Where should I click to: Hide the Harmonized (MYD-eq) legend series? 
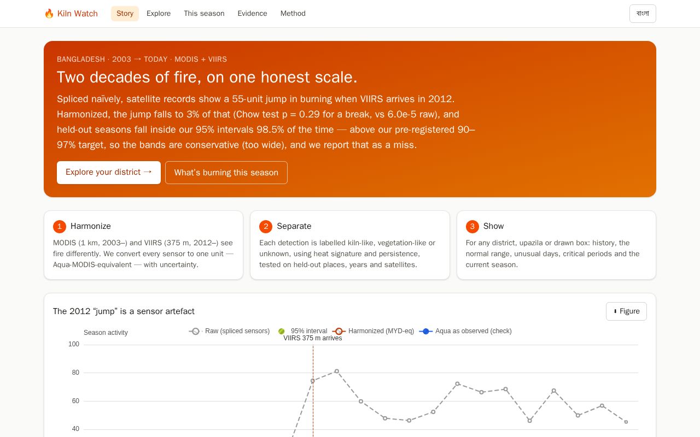pos(374,331)
